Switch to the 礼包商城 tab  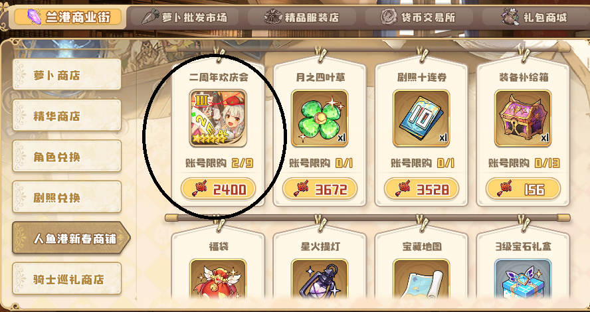[536, 17]
